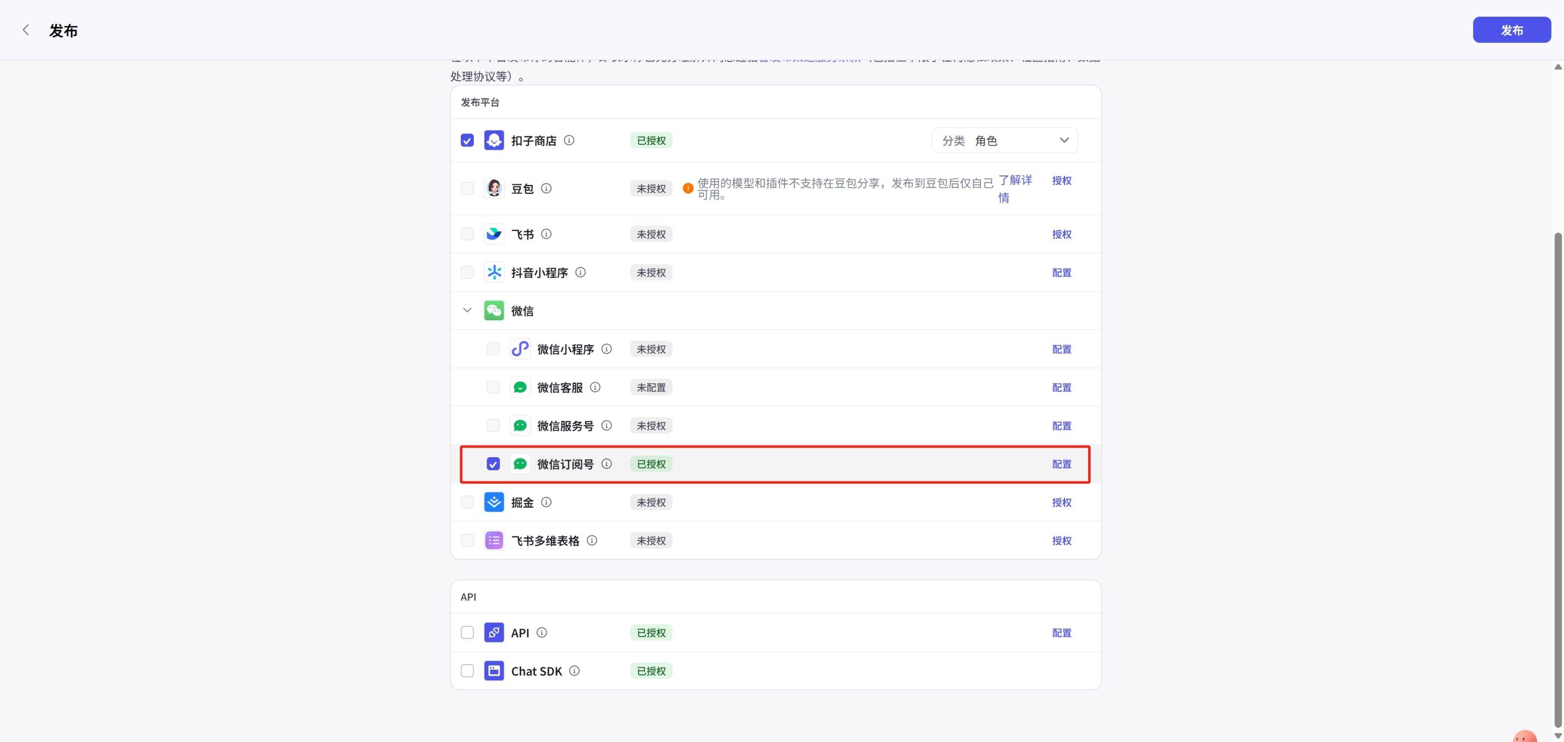Click info icon next to 豆包
Image resolution: width=1564 pixels, height=742 pixels.
[x=547, y=188]
